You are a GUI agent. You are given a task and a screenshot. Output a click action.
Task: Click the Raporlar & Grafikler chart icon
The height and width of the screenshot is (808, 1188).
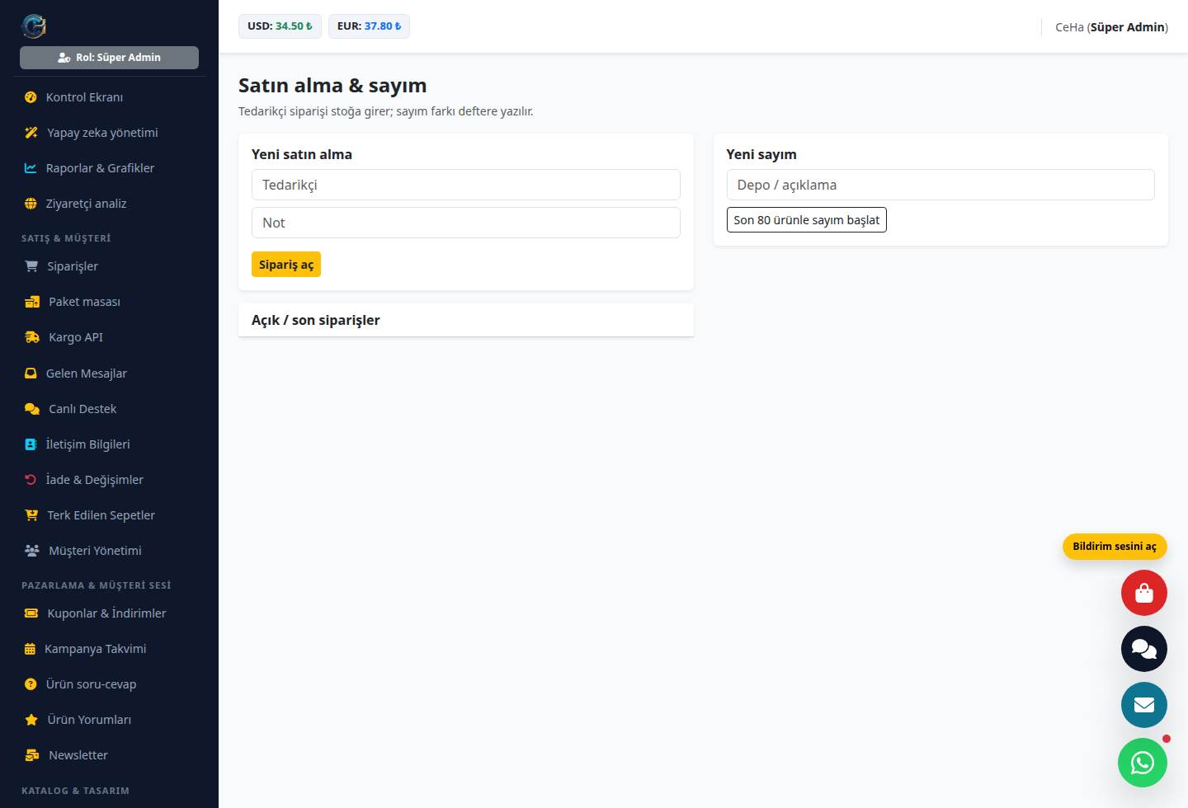31,168
